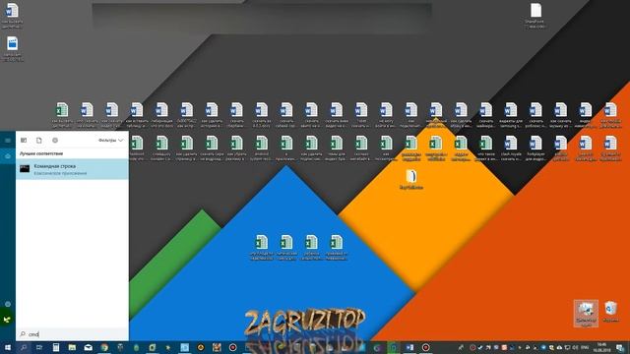The height and width of the screenshot is (354, 630).
Task: Expand the Фильтры dropdown in search panel
Action: click(111, 140)
